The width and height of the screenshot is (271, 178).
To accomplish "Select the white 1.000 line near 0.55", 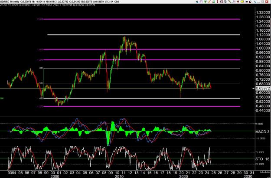I will pyautogui.click(x=142, y=98).
